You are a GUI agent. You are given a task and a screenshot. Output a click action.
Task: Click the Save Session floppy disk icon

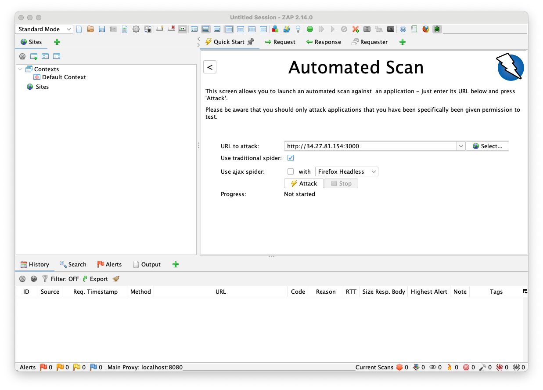tap(102, 29)
